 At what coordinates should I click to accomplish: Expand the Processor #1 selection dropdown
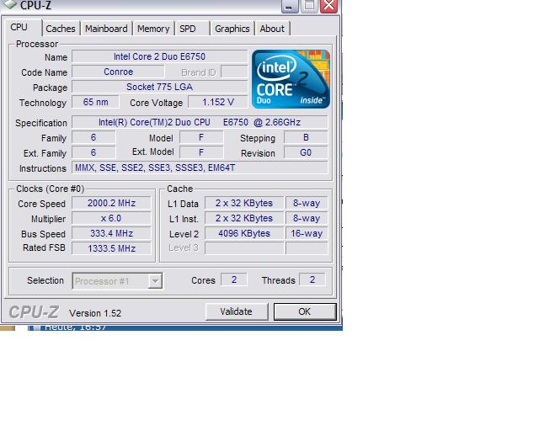click(155, 281)
